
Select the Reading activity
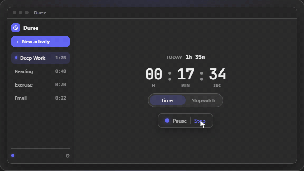[40, 71]
